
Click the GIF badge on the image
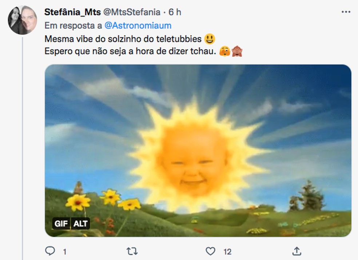[61, 224]
